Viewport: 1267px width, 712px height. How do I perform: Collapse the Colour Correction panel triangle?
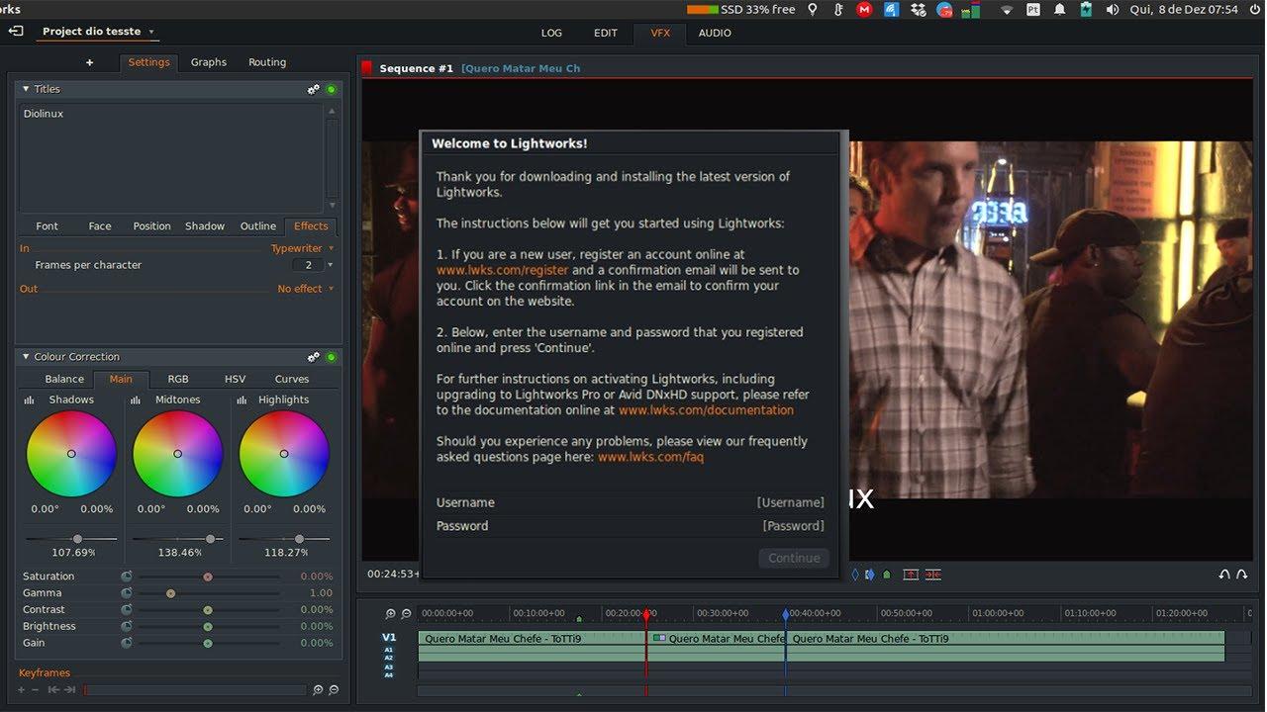pyautogui.click(x=26, y=357)
